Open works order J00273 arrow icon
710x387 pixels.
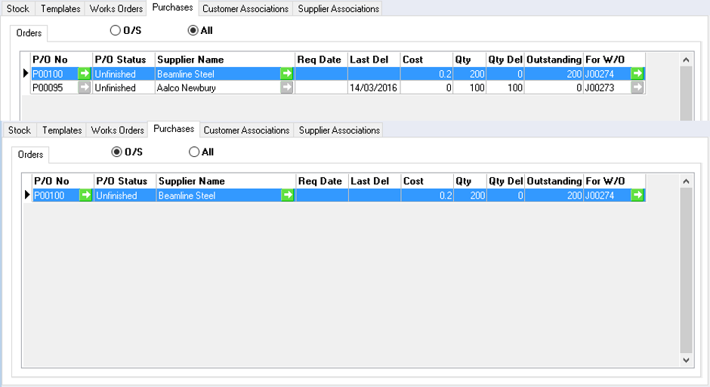638,88
